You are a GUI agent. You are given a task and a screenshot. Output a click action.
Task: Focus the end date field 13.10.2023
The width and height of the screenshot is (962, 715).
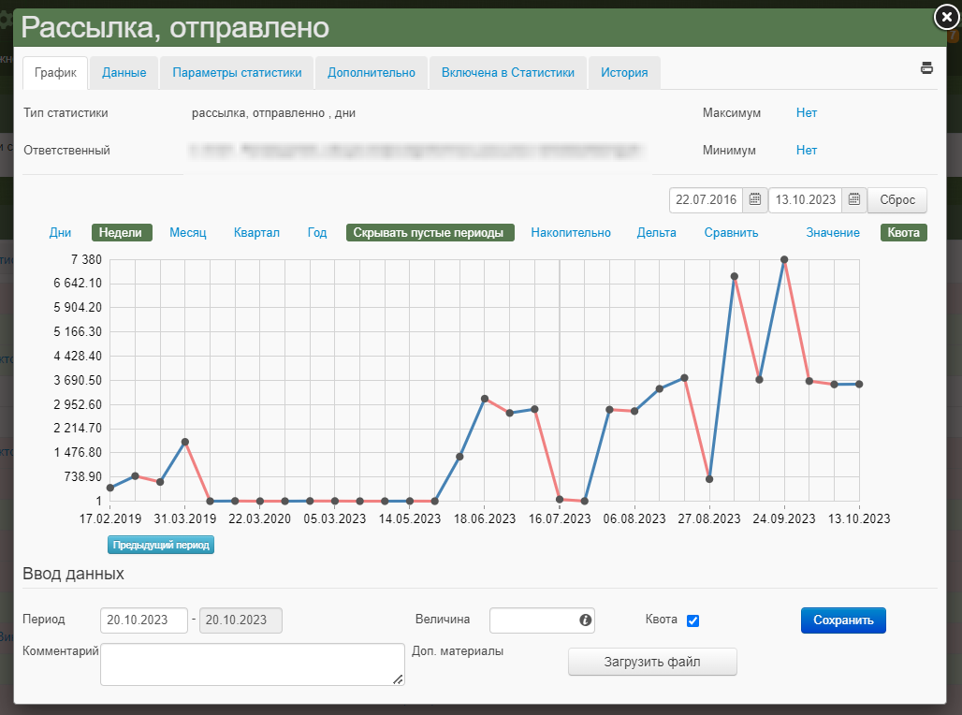pyautogui.click(x=806, y=199)
